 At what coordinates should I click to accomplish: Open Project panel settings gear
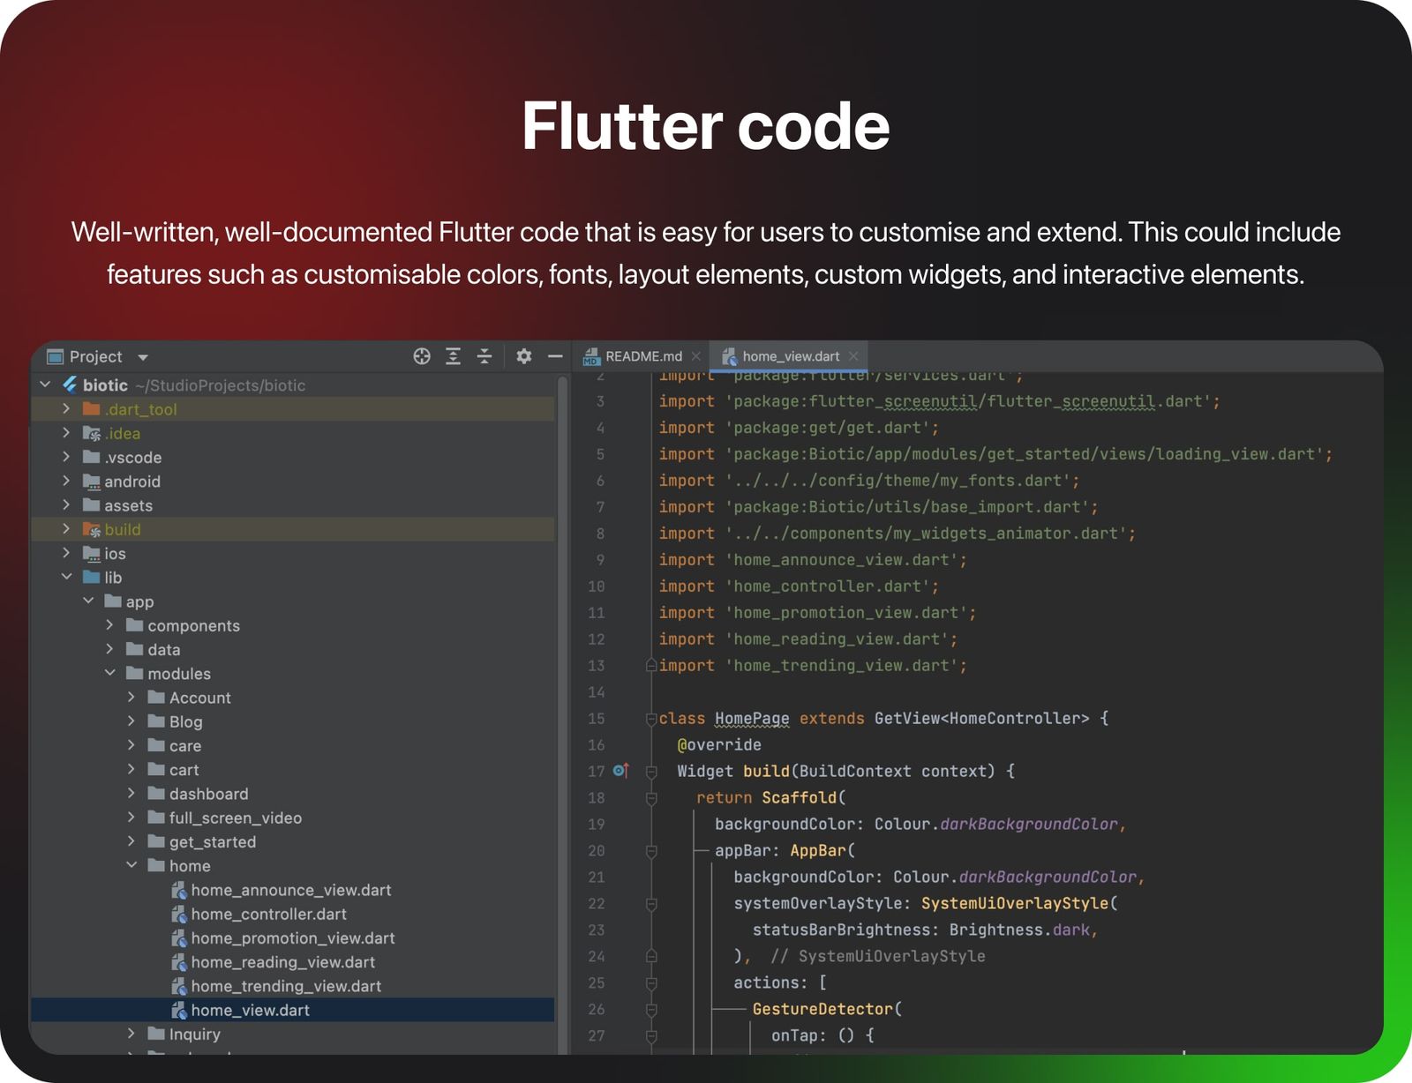[524, 356]
